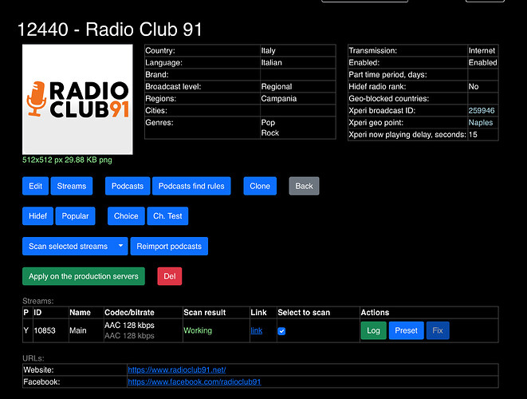Viewport: 527px width, 399px height.
Task: Click the Radio Club 91 logo image
Action: pyautogui.click(x=77, y=100)
